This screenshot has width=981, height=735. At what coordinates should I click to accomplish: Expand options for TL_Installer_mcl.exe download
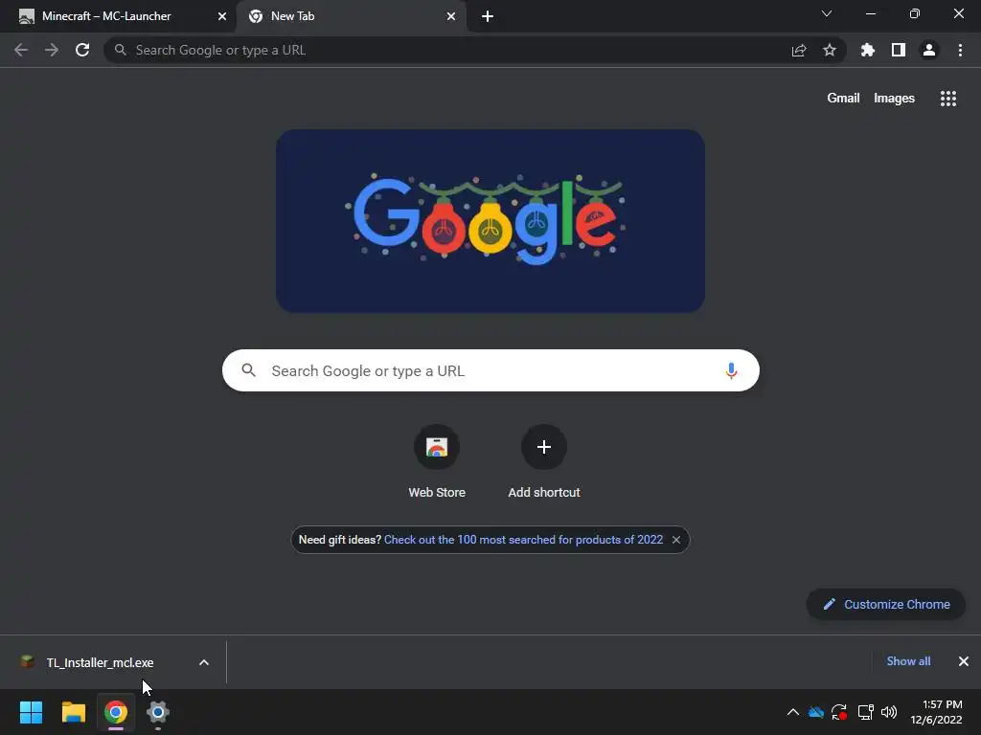204,662
